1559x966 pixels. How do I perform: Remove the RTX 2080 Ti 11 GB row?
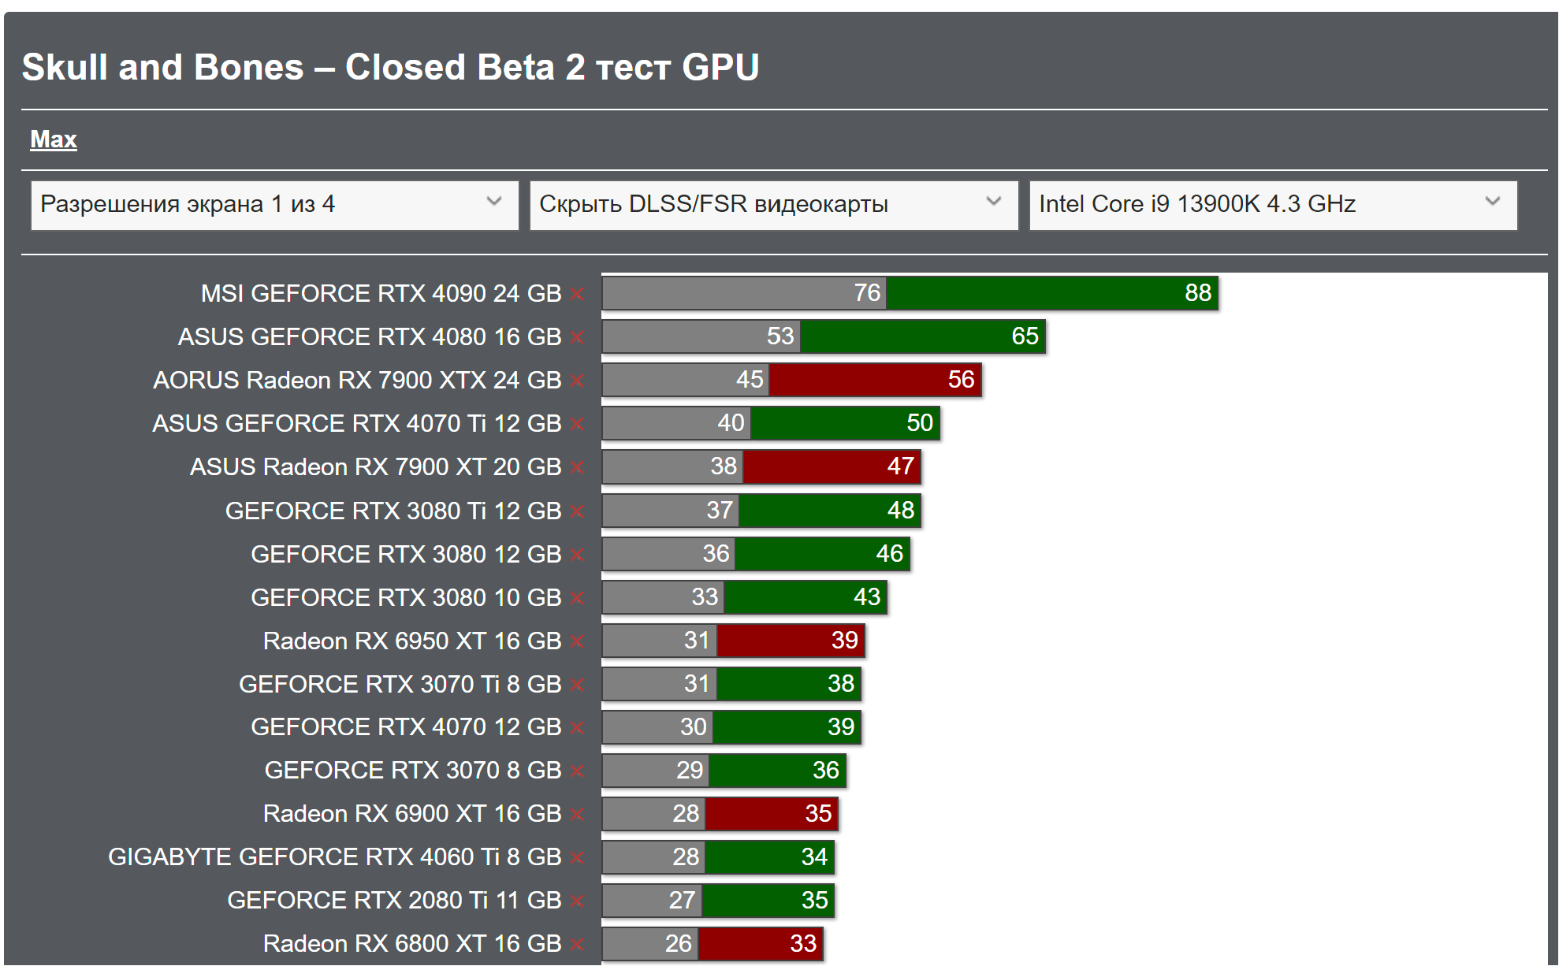577,901
